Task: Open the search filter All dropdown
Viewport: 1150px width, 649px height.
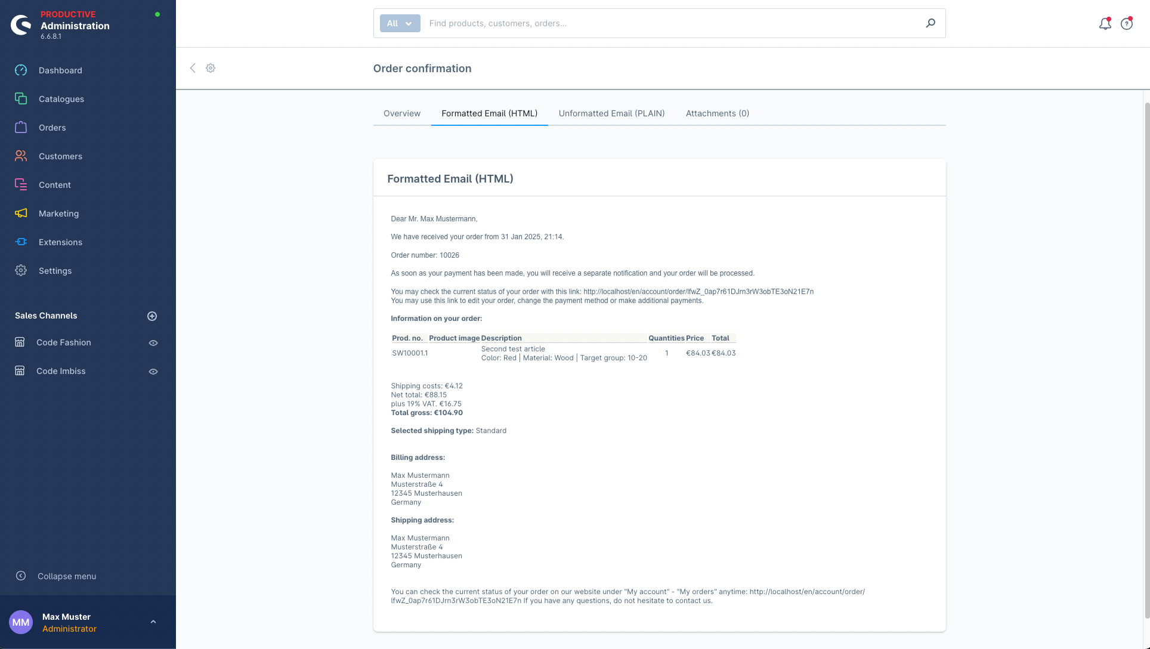Action: 400,23
